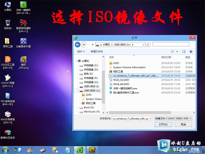Open the notepad taskbar icon

click(67, 150)
